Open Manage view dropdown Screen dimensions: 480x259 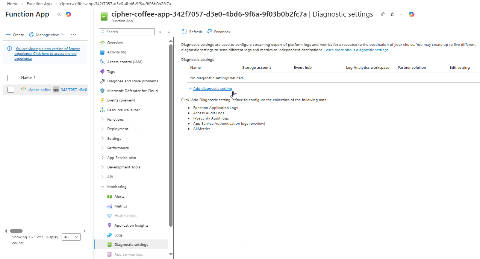click(x=47, y=35)
